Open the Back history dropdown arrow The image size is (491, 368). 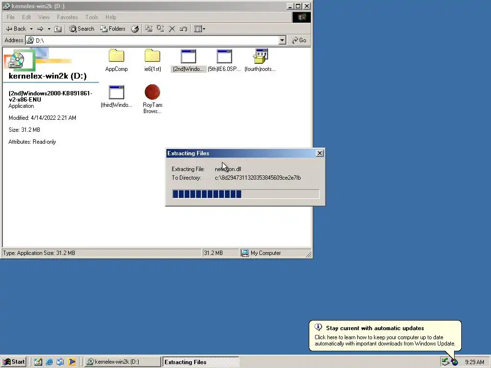[31, 29]
